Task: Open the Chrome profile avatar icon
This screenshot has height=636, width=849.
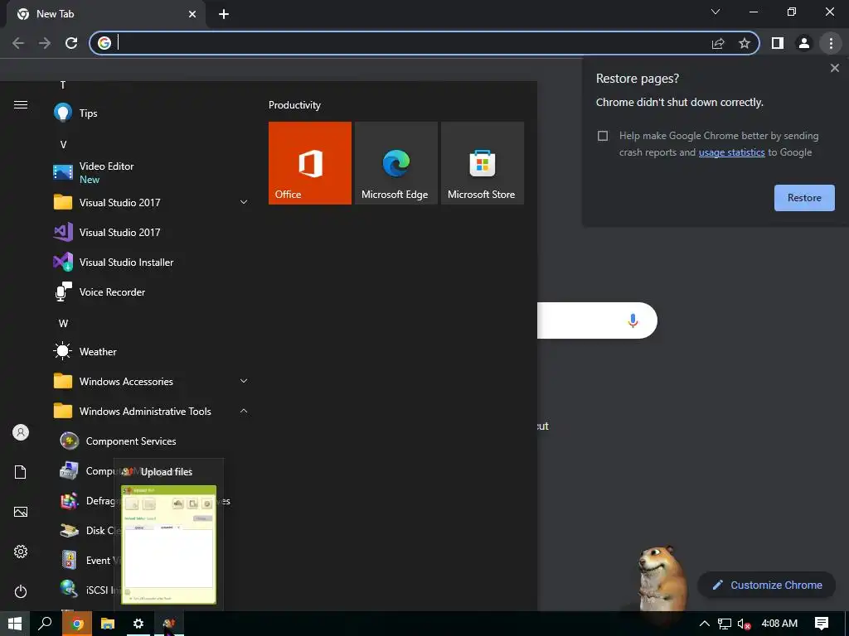Action: click(804, 43)
